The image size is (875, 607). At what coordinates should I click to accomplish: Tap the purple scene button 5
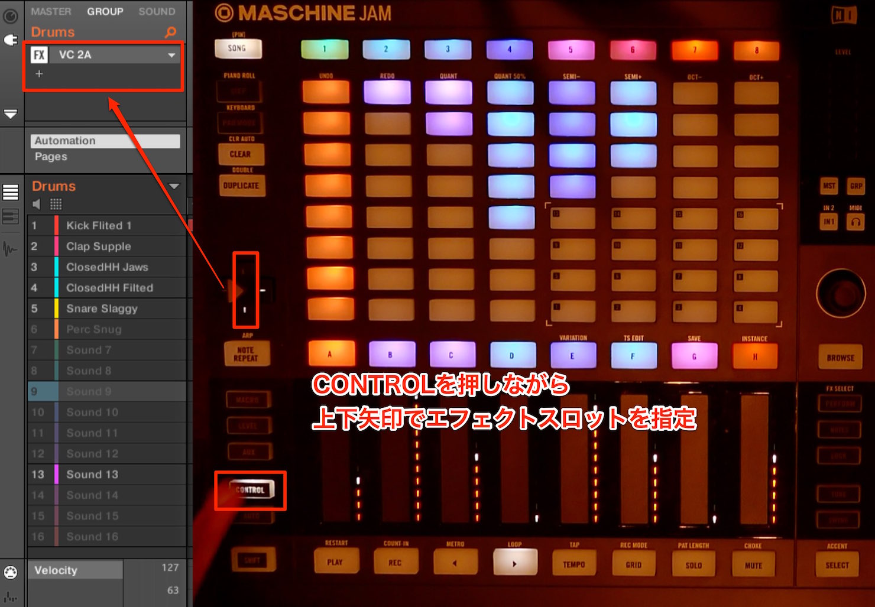click(x=571, y=50)
